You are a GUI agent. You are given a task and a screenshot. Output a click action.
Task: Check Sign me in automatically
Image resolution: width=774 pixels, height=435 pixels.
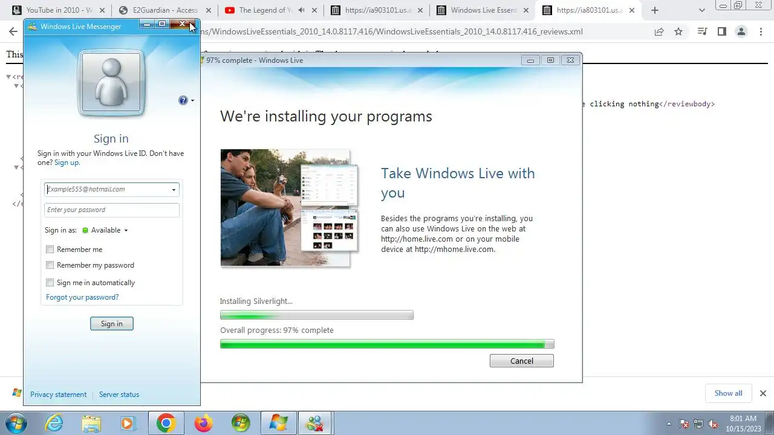pos(50,283)
